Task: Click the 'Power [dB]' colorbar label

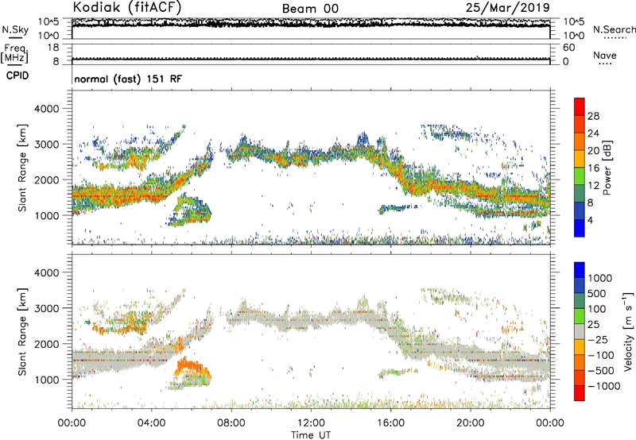Action: (x=607, y=168)
